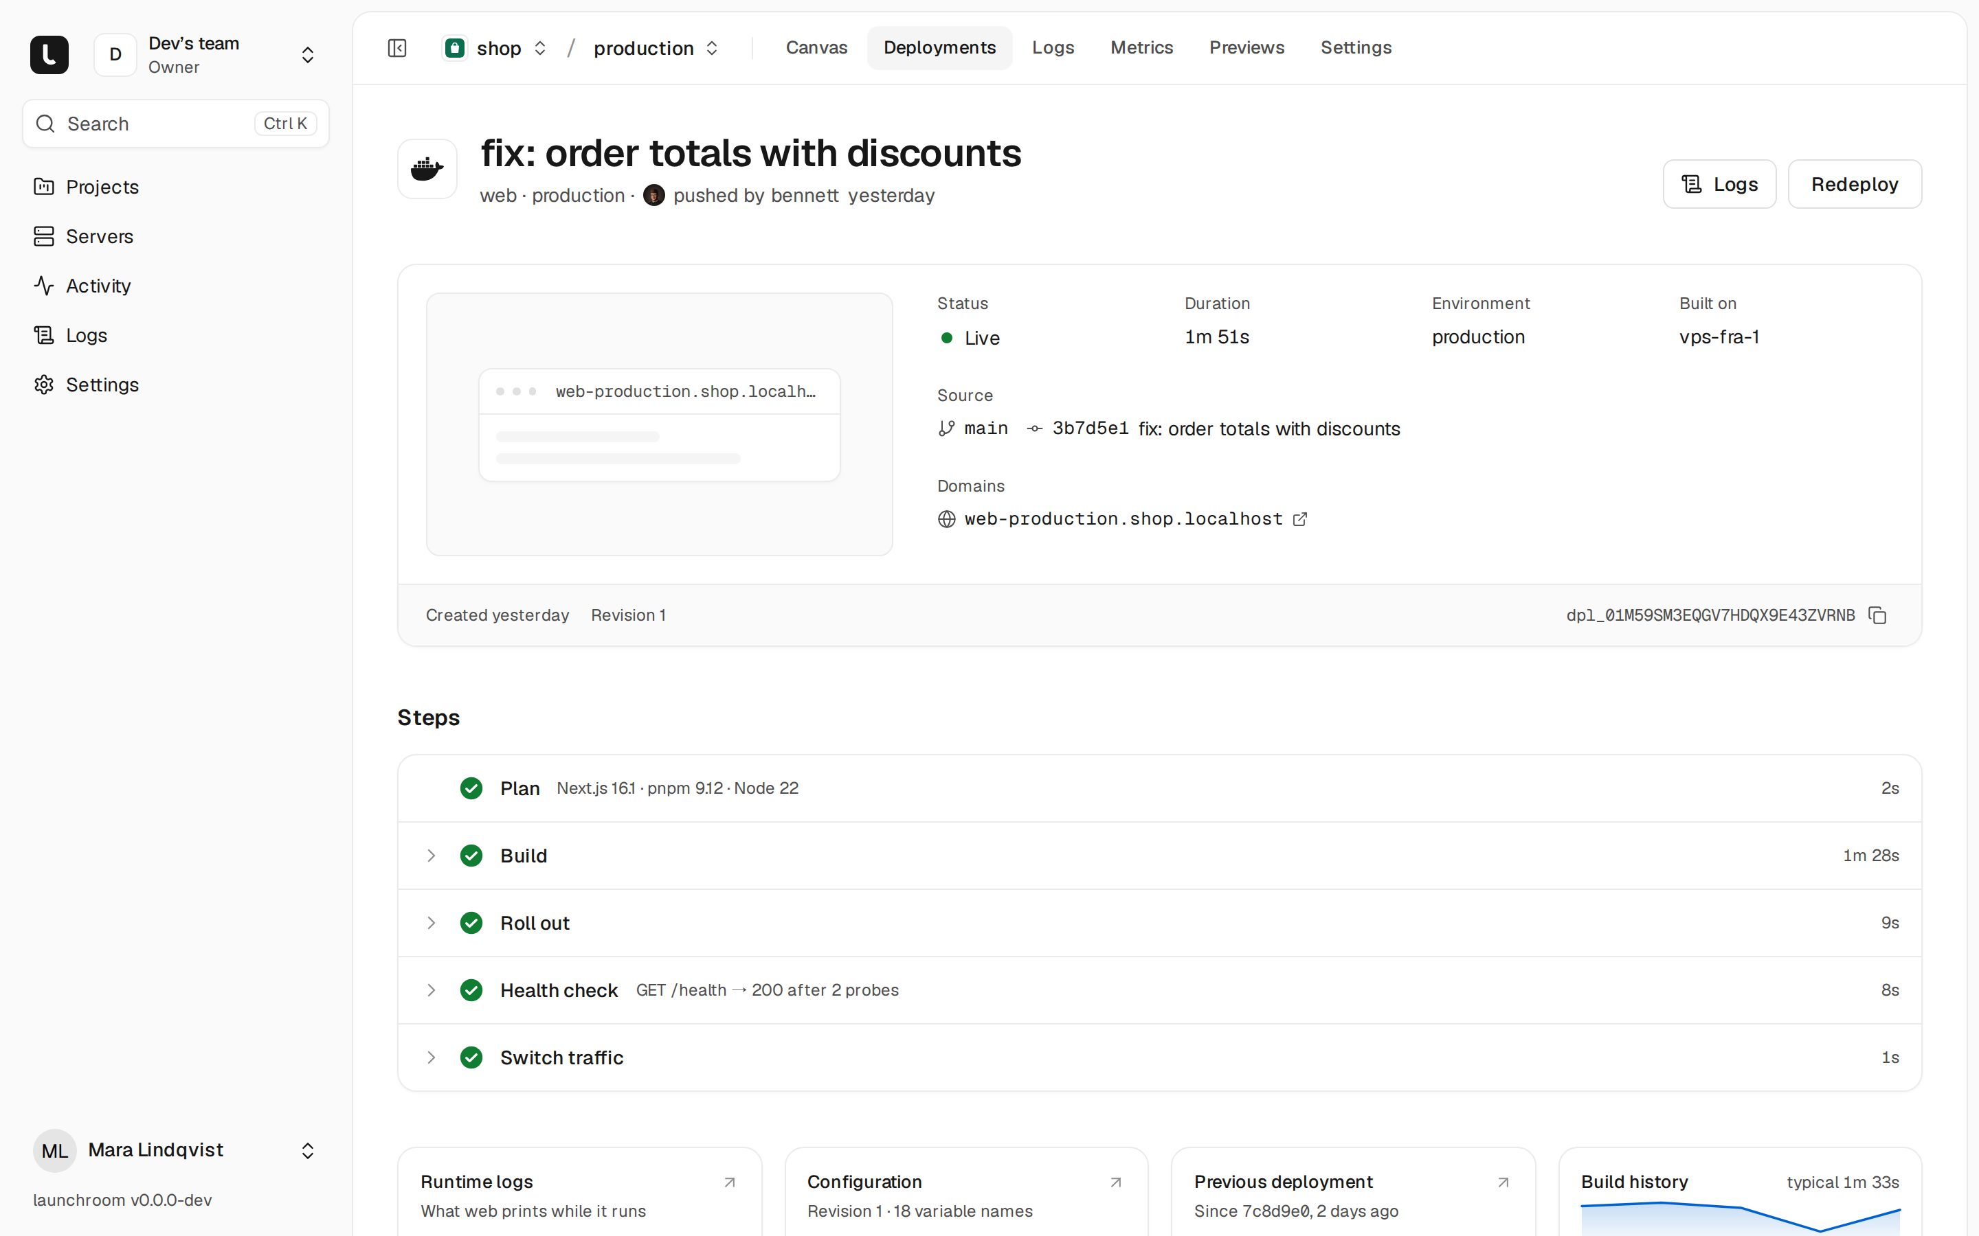Screen dimensions: 1979x1236
Task: Click the Search input field
Action: click(x=175, y=124)
